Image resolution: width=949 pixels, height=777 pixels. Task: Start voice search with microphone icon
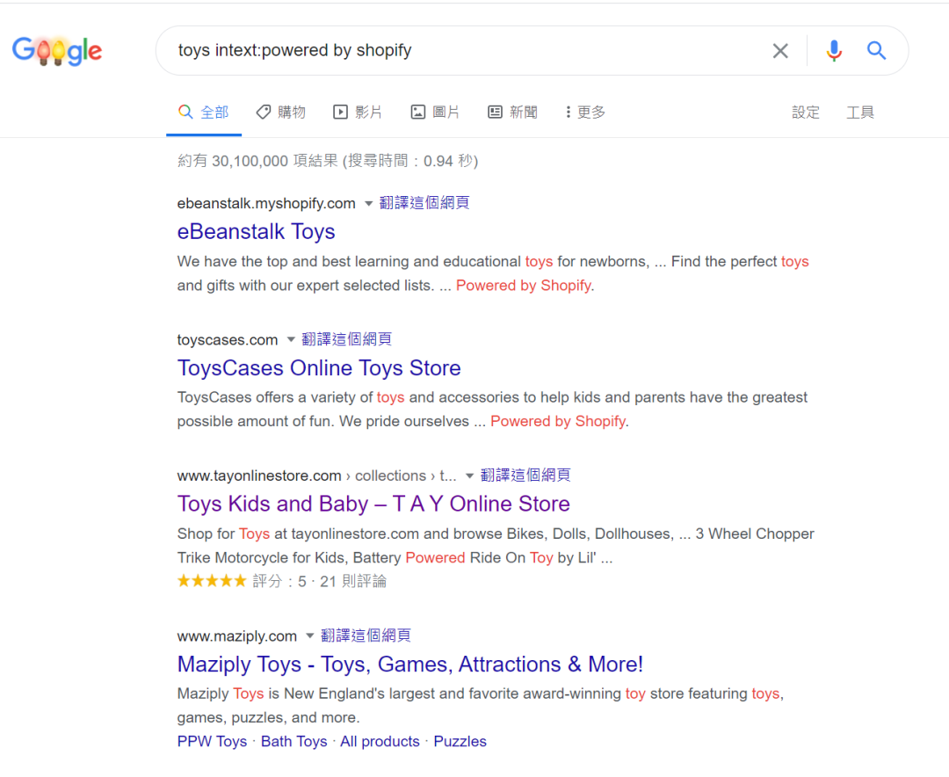(834, 51)
